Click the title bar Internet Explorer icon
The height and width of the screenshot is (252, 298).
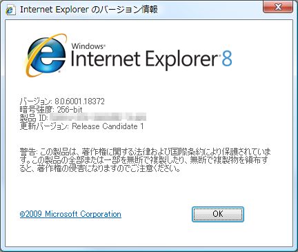pos(10,10)
